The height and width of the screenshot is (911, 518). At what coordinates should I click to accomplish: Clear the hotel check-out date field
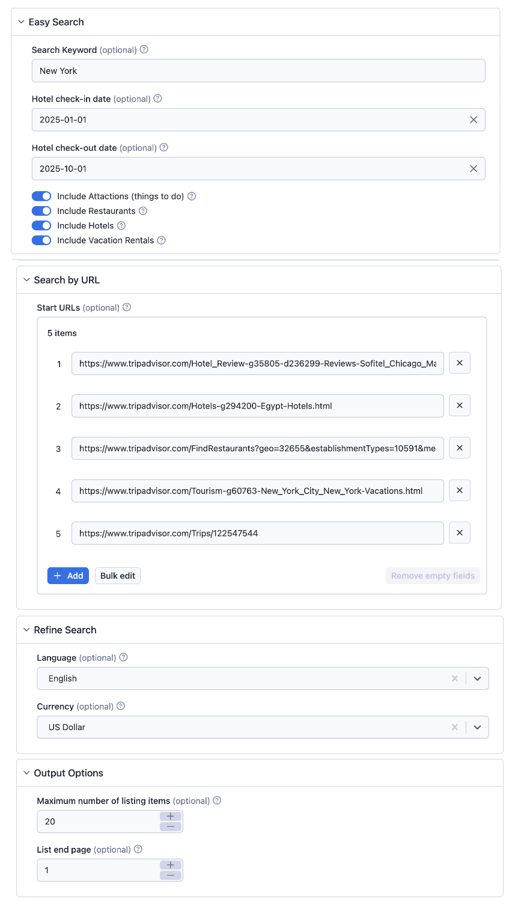pyautogui.click(x=474, y=169)
